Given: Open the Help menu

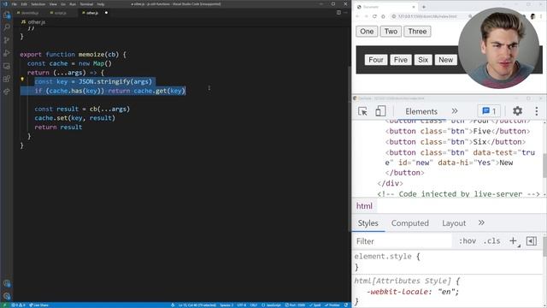Looking at the screenshot, I should [101, 4].
